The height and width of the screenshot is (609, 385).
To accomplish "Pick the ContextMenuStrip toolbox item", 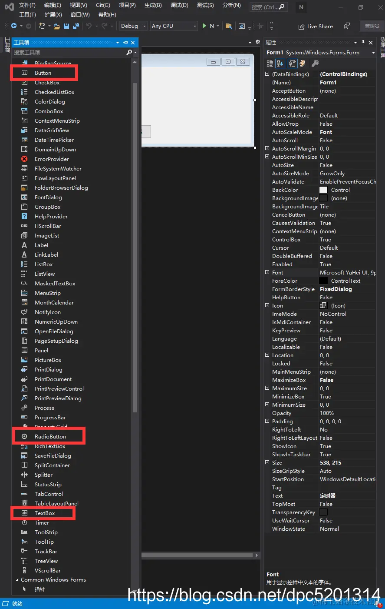I will click(x=57, y=121).
